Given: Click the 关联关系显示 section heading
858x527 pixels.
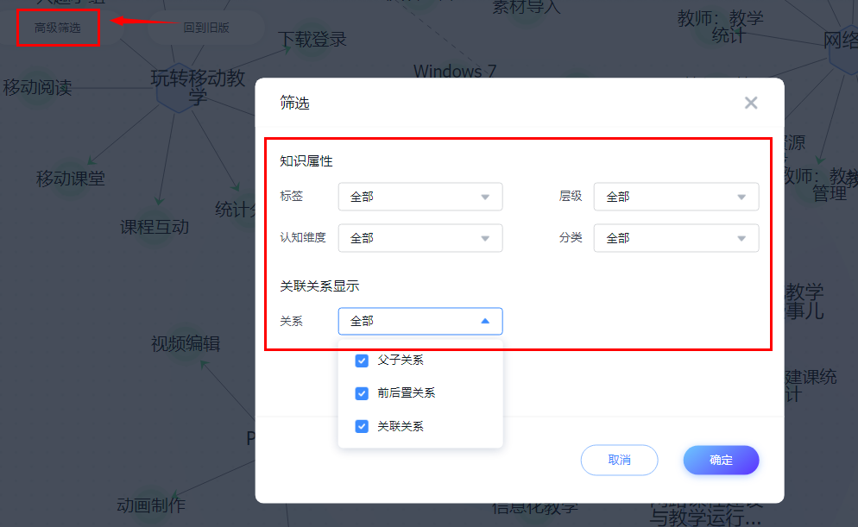Looking at the screenshot, I should pyautogui.click(x=319, y=285).
